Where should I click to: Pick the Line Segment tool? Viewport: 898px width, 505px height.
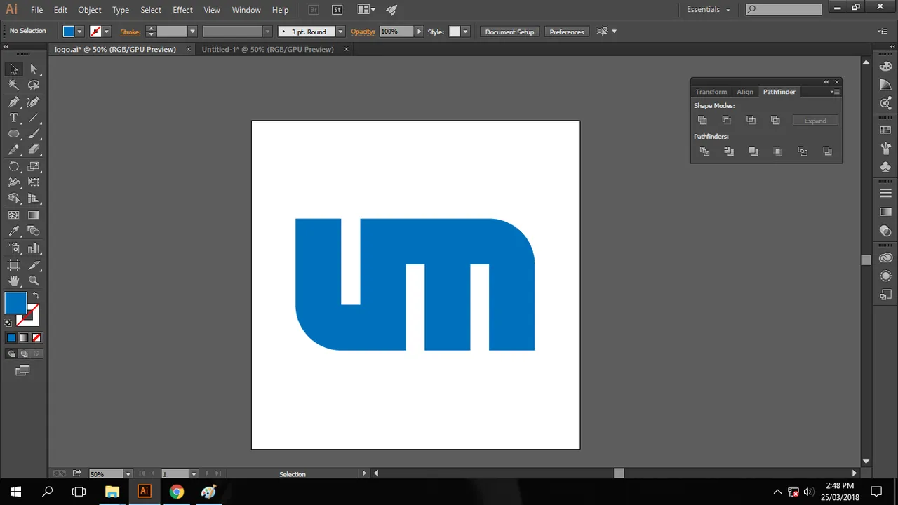(34, 118)
